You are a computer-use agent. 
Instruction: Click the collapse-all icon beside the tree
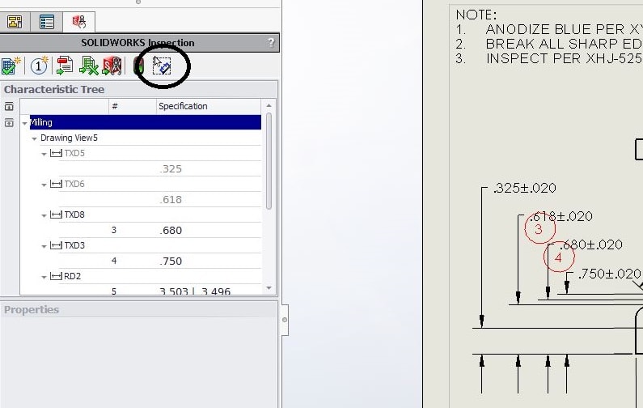click(9, 123)
